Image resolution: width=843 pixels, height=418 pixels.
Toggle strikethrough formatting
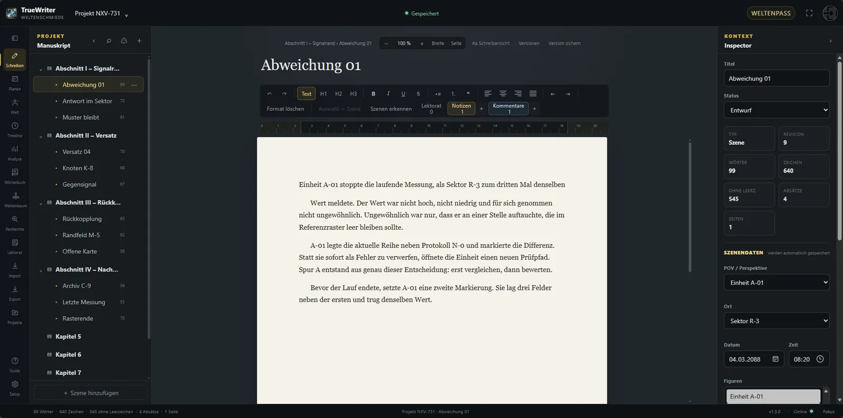tap(418, 94)
